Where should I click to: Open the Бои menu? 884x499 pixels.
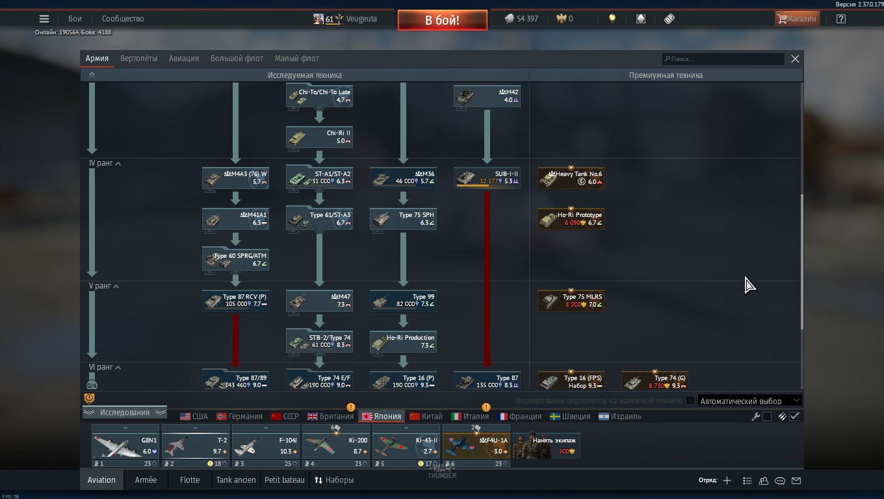click(75, 19)
